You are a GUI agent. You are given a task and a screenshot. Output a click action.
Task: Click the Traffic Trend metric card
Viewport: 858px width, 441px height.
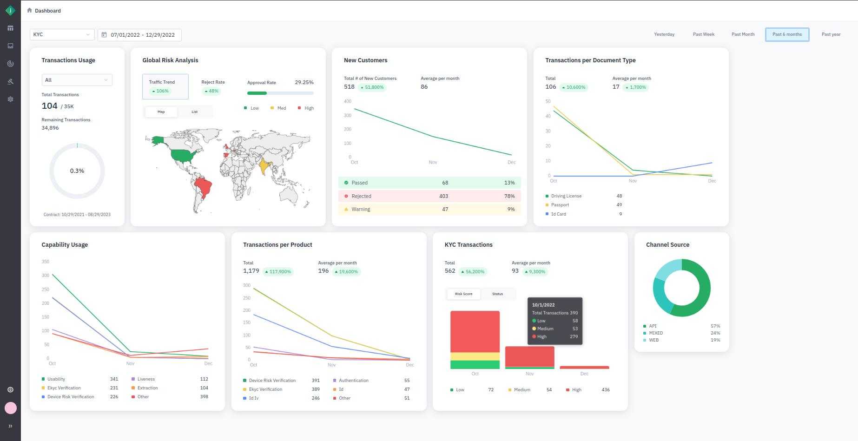(165, 86)
